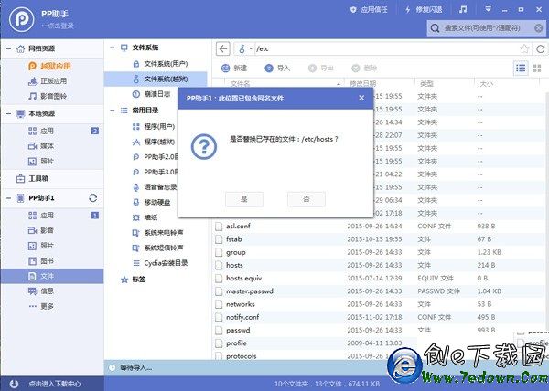The image size is (549, 391).
Task: Go back with the arrow button
Action: [223, 48]
